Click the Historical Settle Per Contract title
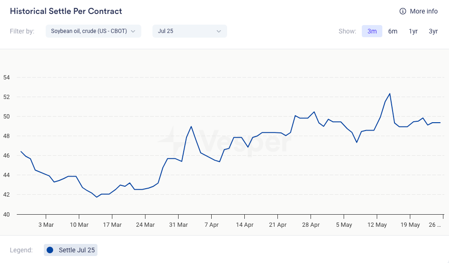This screenshot has height=263, width=449. point(66,11)
